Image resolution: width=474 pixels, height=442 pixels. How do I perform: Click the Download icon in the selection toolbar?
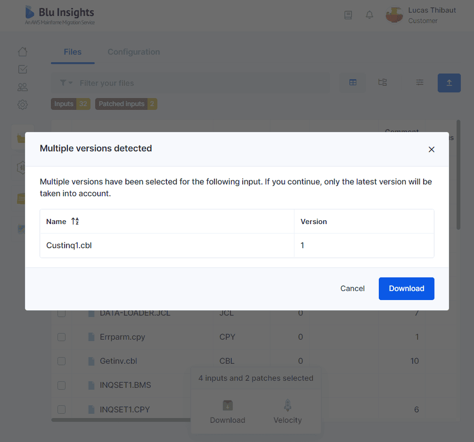pyautogui.click(x=228, y=405)
